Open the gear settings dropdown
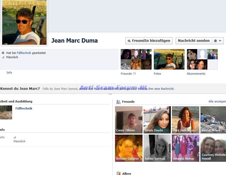This screenshot has height=175, width=226. (x=218, y=41)
